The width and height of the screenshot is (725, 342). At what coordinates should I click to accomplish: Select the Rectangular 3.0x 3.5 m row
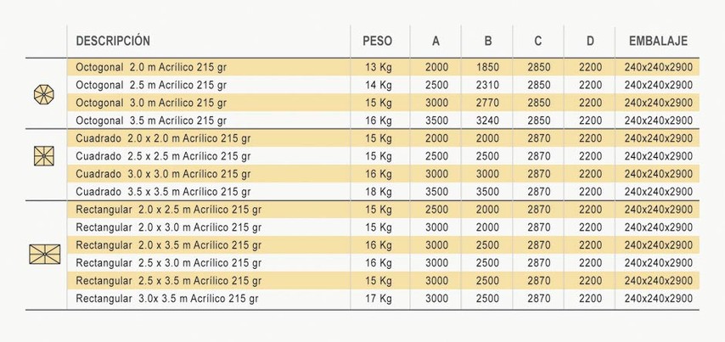383,299
